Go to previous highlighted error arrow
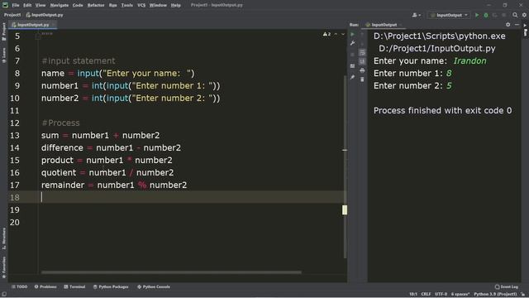529x298 pixels. tap(336, 34)
